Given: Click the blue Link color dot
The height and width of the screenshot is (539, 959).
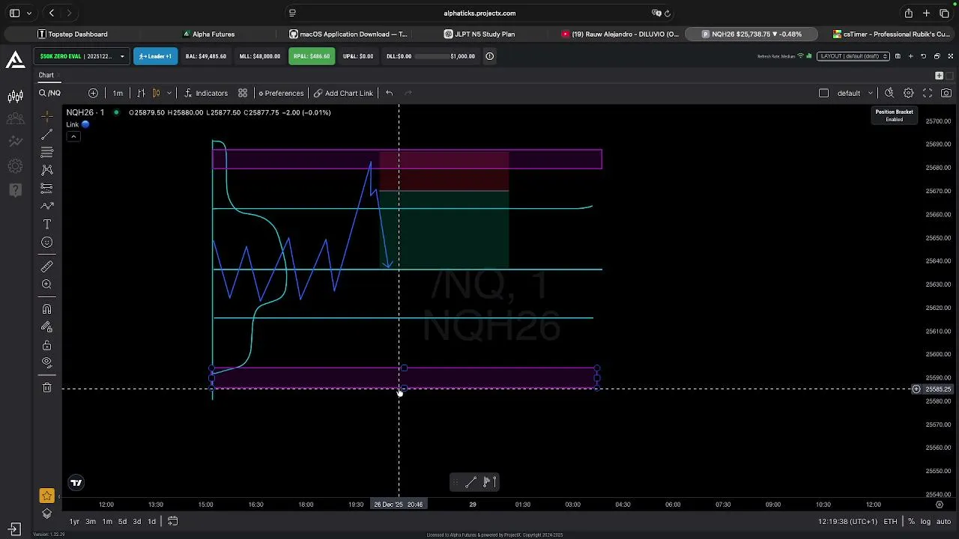Looking at the screenshot, I should pos(85,124).
